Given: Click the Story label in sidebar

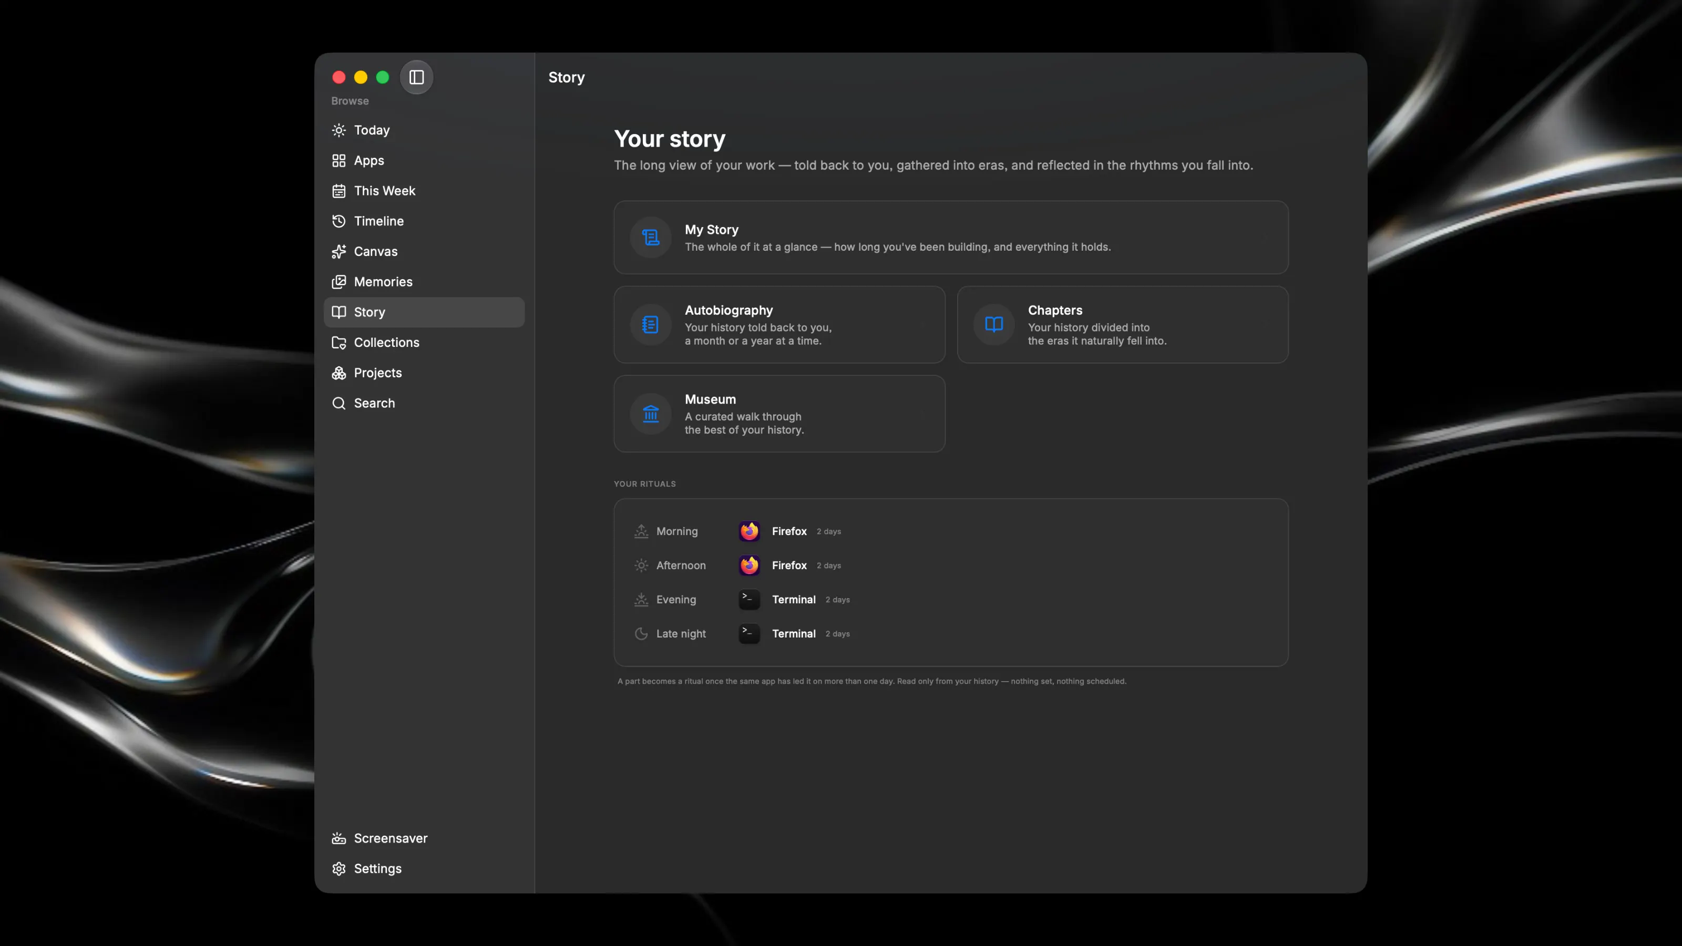Looking at the screenshot, I should [370, 312].
